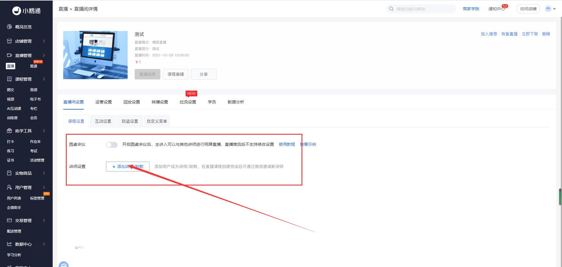
Task: Open the account avatar dropdown arrow
Action: click(554, 9)
